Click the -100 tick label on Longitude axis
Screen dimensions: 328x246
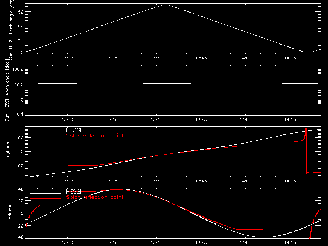point(18,166)
